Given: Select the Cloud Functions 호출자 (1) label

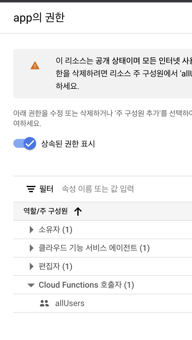Looking at the screenshot, I should coord(86,285).
